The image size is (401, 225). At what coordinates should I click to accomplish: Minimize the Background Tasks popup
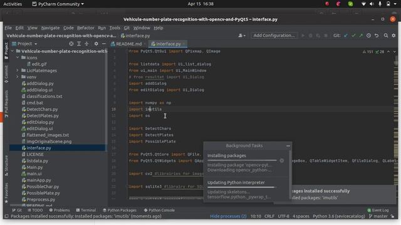[x=288, y=146]
